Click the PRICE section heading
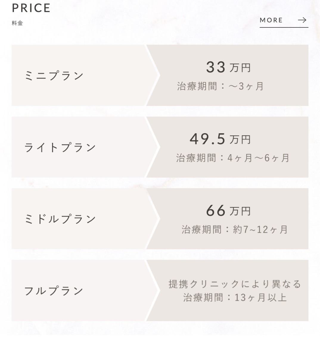This screenshot has height=337, width=320. [x=31, y=8]
